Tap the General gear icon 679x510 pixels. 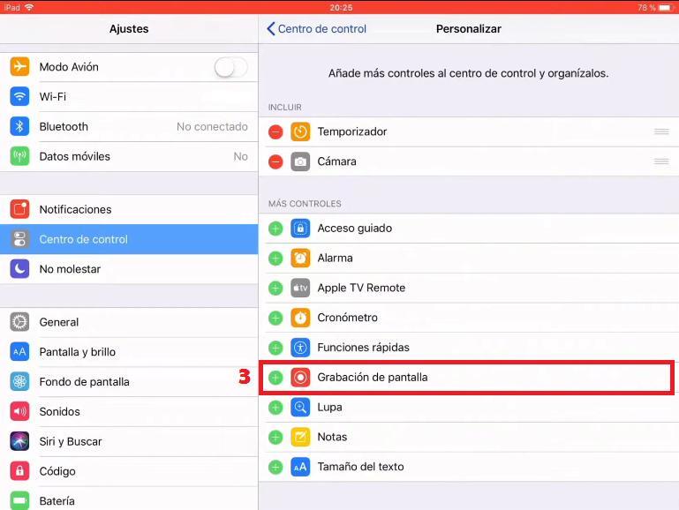click(x=19, y=322)
